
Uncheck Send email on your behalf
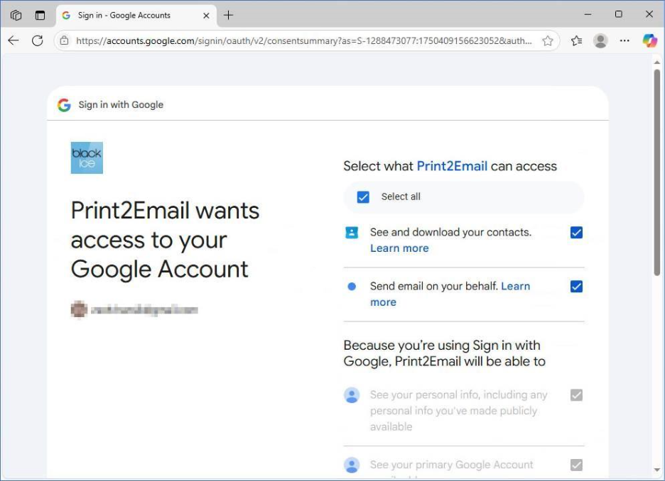pyautogui.click(x=576, y=287)
